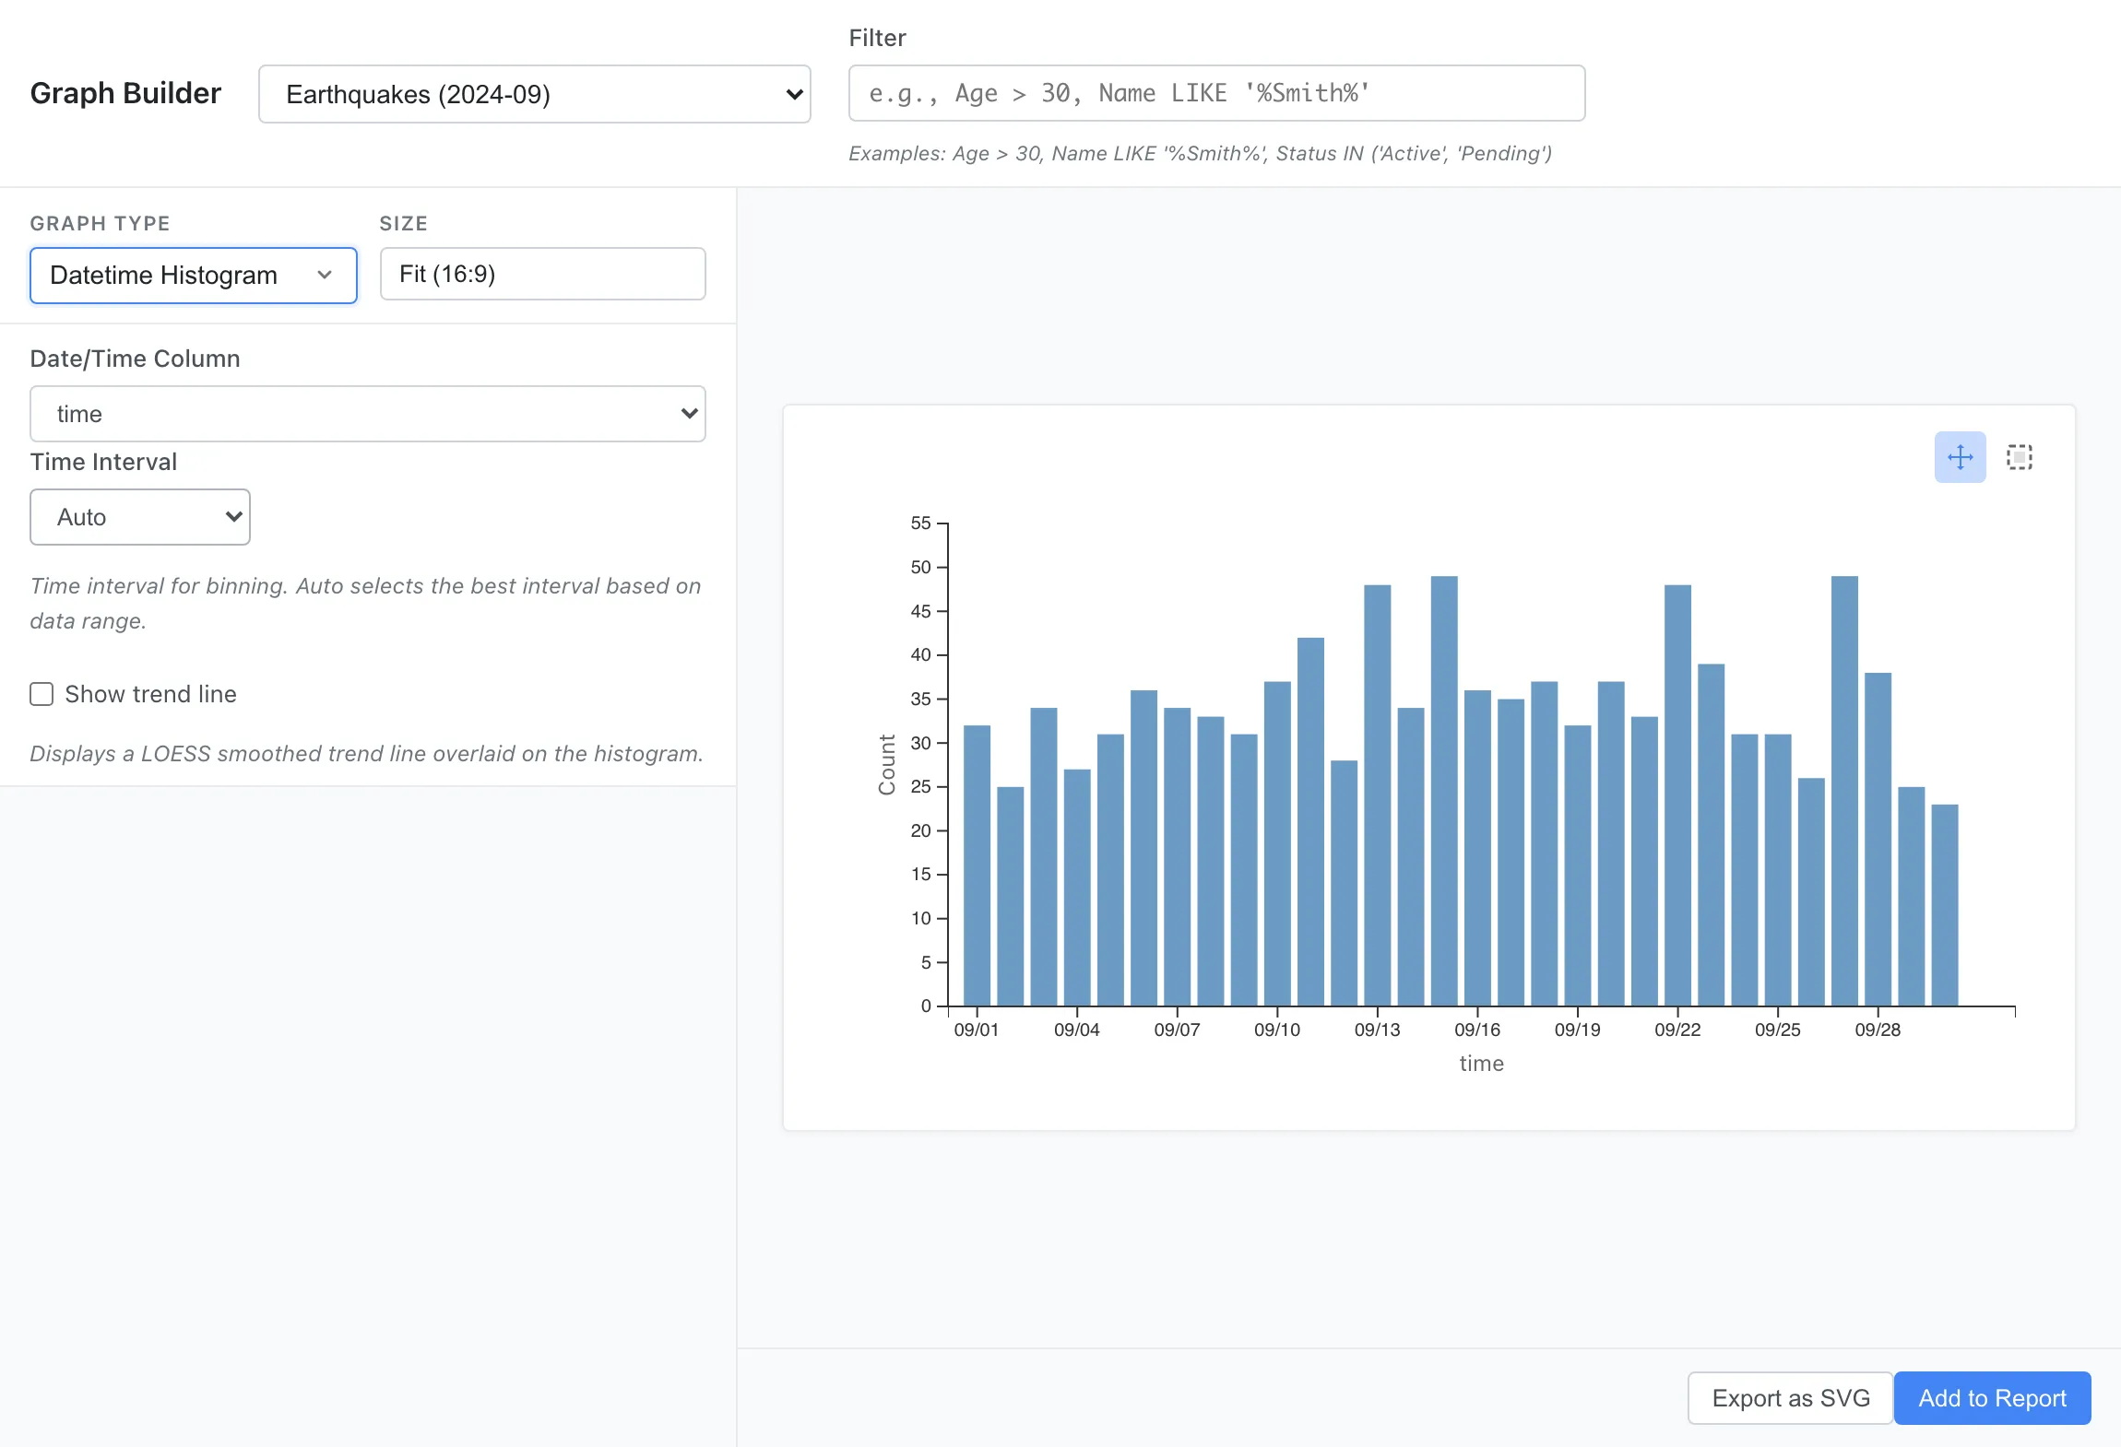Enable the Show trend line option

pos(41,693)
